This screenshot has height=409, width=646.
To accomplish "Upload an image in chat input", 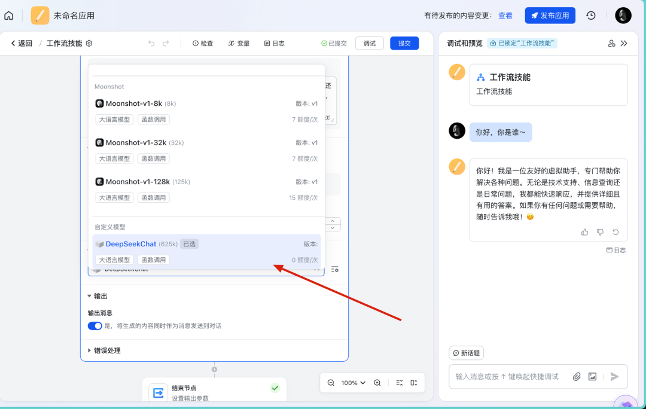I will click(x=592, y=377).
